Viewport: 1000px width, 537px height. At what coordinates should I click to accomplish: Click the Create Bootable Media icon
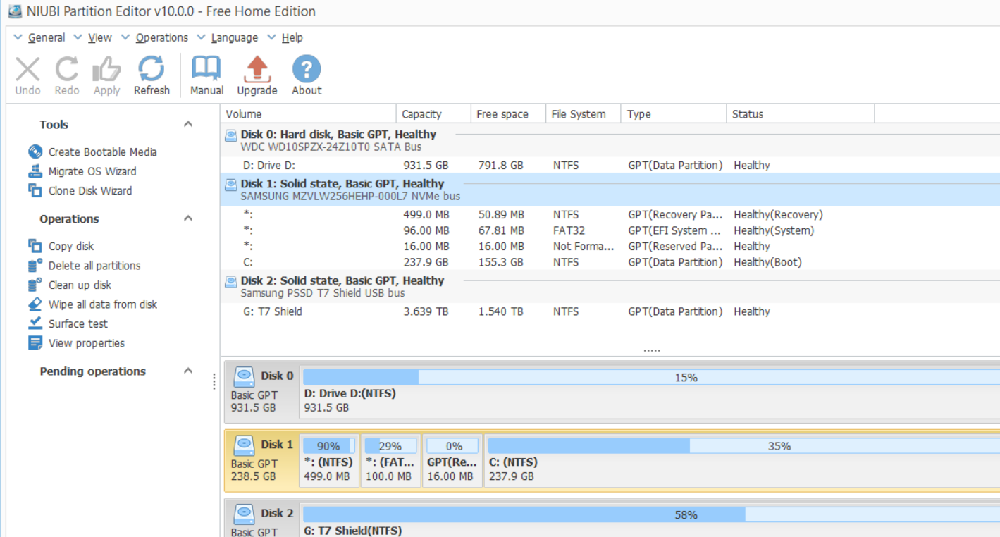35,152
